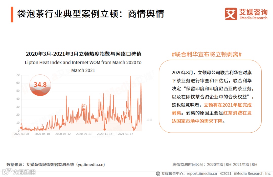
Task: Click the y-axis value 70
Action: 18,75
